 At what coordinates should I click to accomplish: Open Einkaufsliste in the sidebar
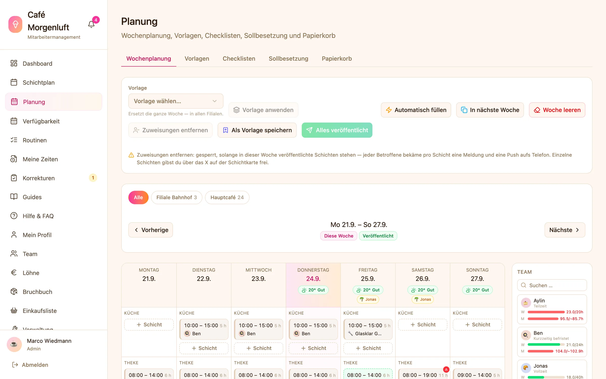click(54, 311)
